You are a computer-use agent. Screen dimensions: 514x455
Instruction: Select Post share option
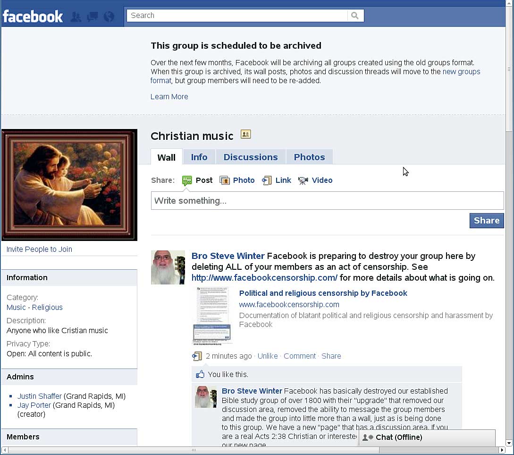[204, 180]
